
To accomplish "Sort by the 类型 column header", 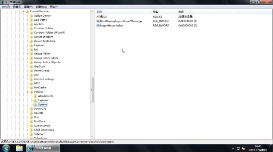I will pyautogui.click(x=164, y=12).
